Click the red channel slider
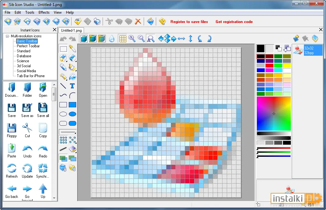This screenshot has height=210, width=326. pos(274,148)
